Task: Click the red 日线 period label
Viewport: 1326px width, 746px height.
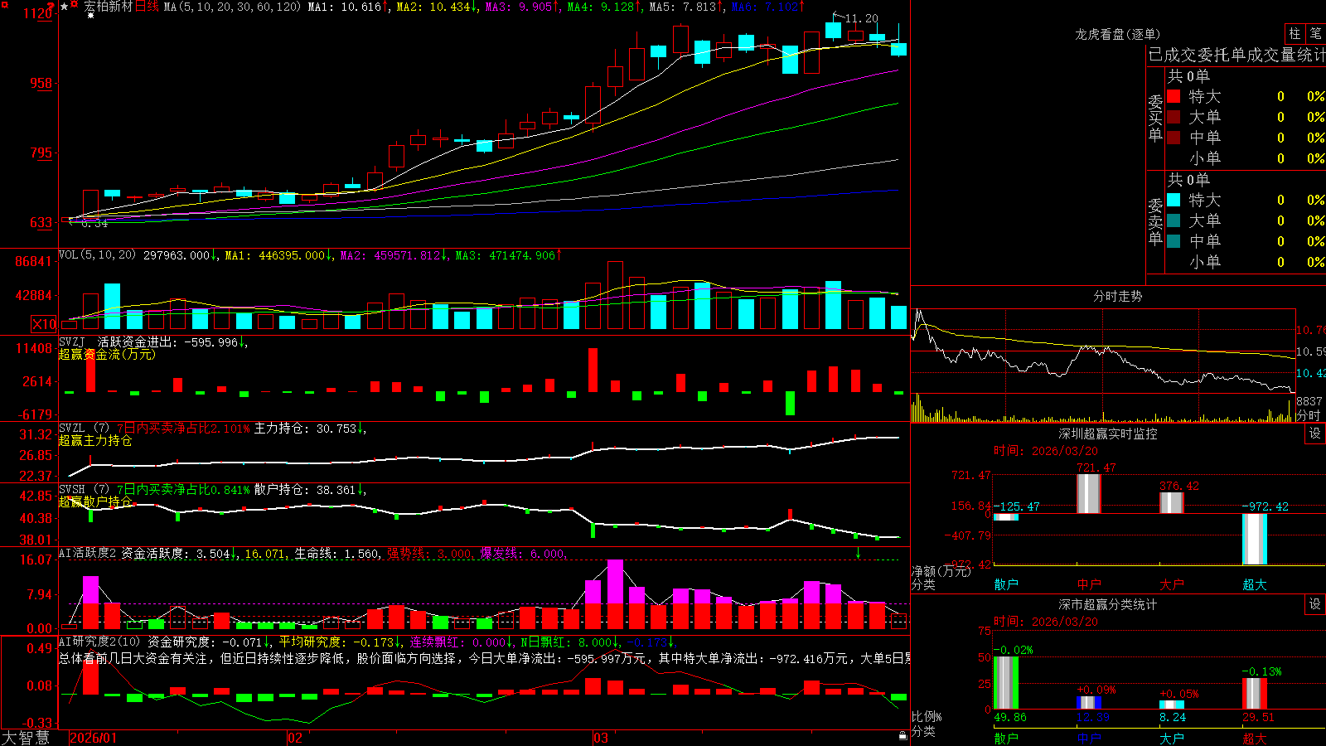Action: (x=147, y=7)
